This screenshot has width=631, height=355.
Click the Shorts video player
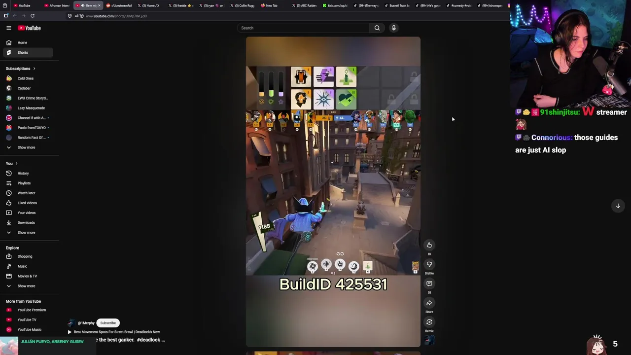pyautogui.click(x=333, y=192)
